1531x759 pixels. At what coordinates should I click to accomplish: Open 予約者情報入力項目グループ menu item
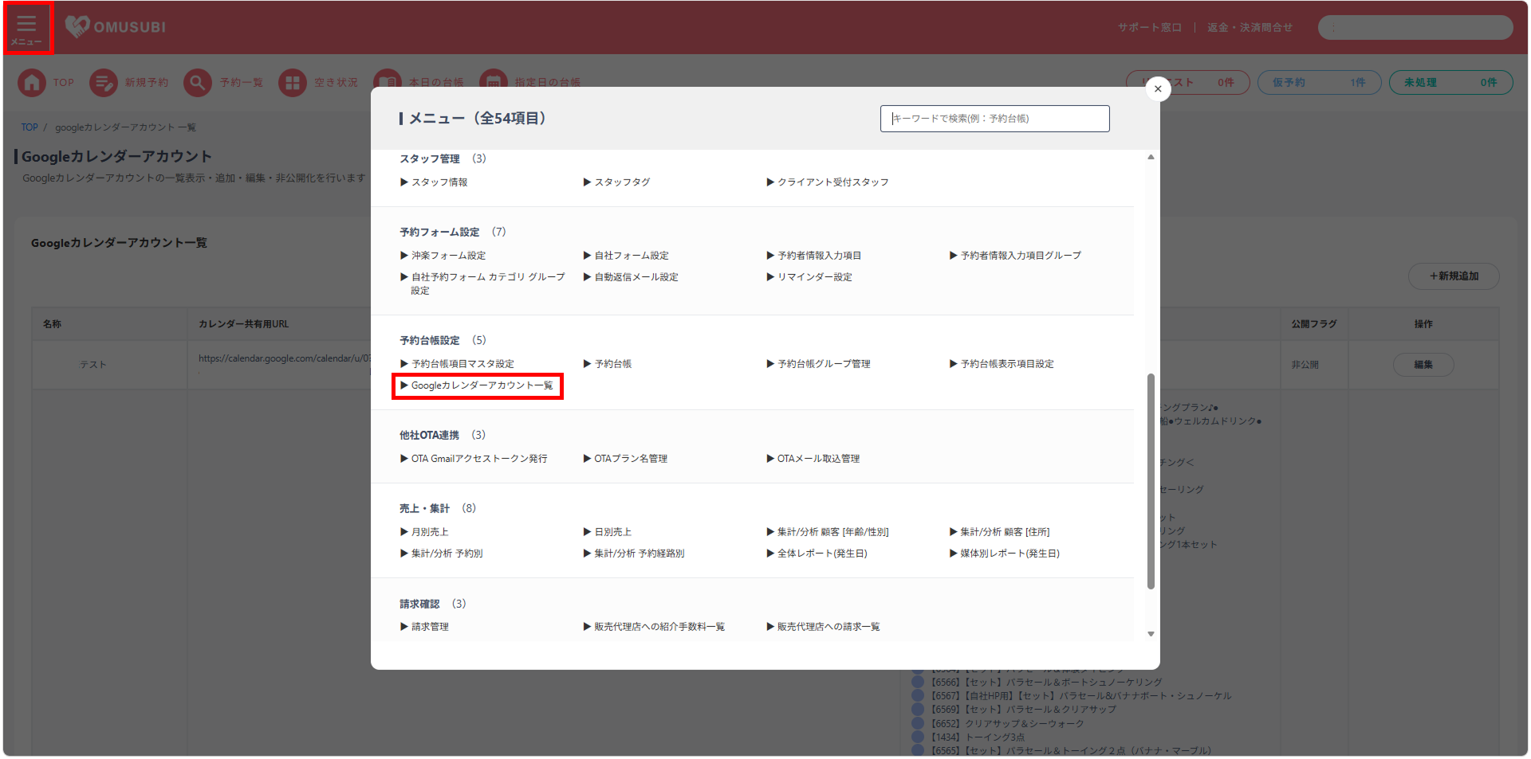(x=1015, y=256)
